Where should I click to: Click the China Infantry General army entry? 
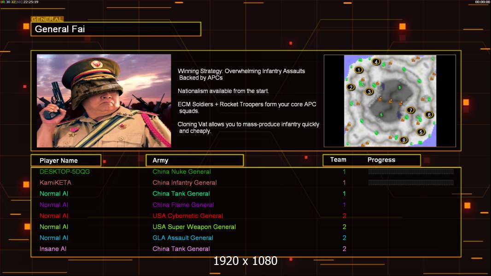coord(184,183)
